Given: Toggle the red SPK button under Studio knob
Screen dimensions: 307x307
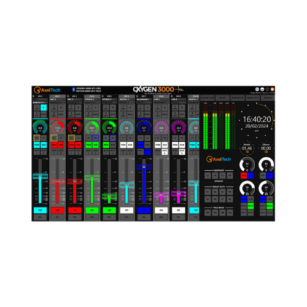Looking at the screenshot, I should 244,176.
